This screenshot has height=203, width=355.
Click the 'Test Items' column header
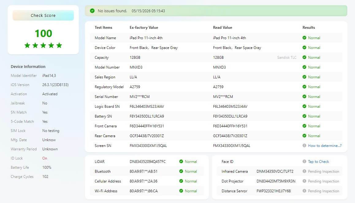[x=103, y=27]
